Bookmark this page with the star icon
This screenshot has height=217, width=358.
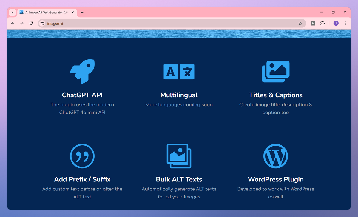(x=300, y=23)
